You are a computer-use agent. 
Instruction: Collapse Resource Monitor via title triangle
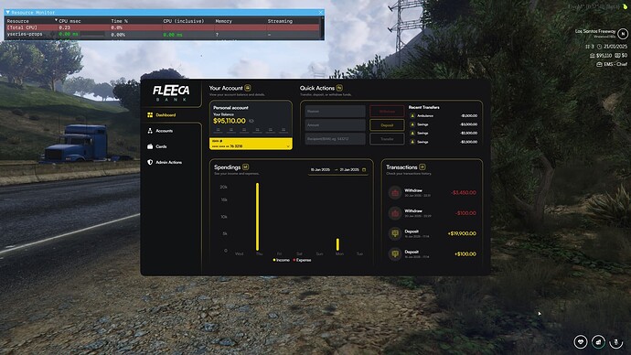pyautogui.click(x=7, y=13)
